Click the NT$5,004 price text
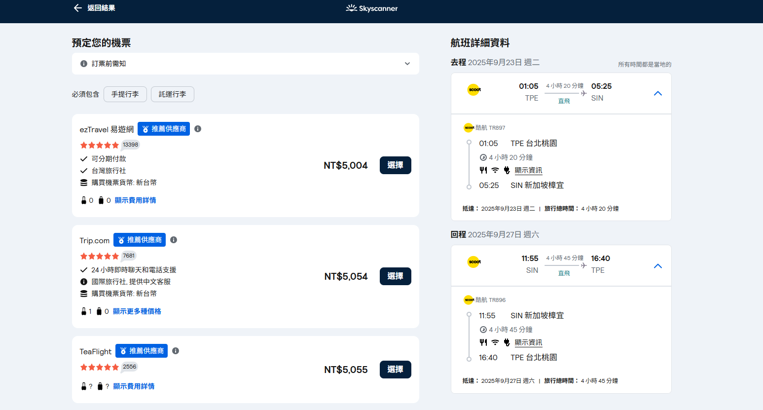Viewport: 763px width, 410px height. click(x=346, y=165)
